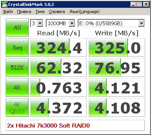Start the 512K benchmark

[x=17, y=67]
